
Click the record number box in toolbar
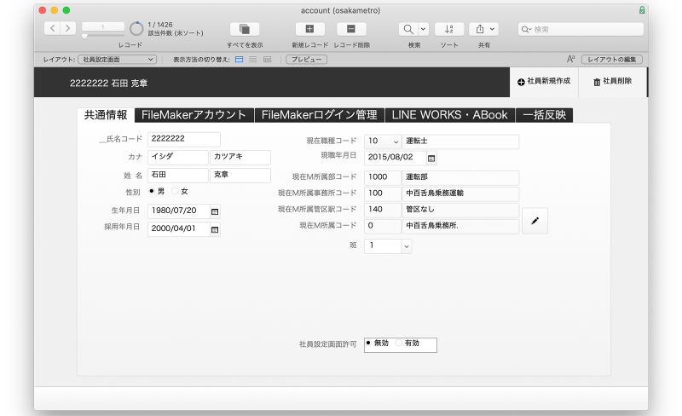(103, 26)
